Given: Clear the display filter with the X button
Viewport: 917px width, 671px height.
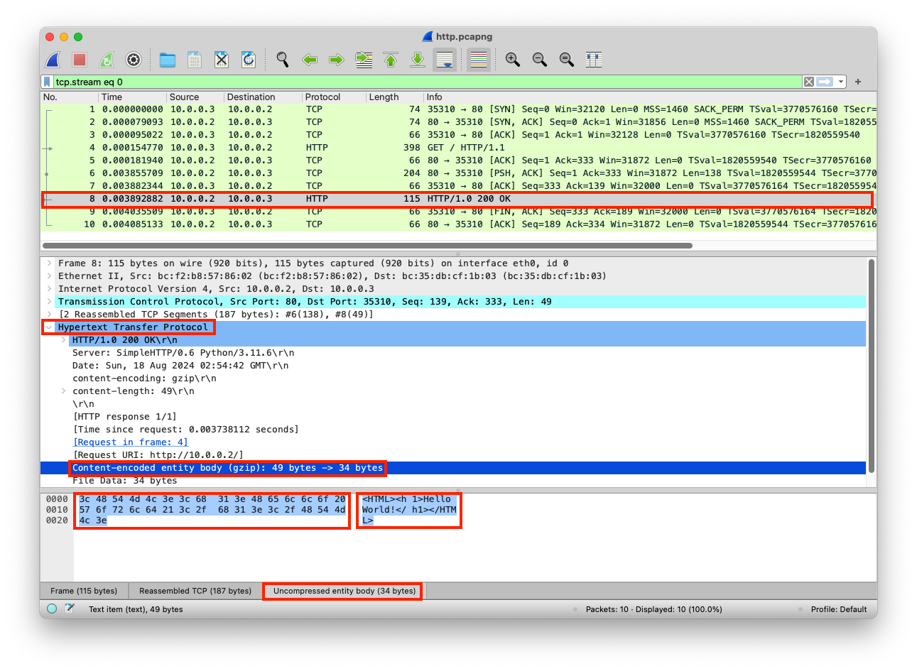Looking at the screenshot, I should [808, 82].
